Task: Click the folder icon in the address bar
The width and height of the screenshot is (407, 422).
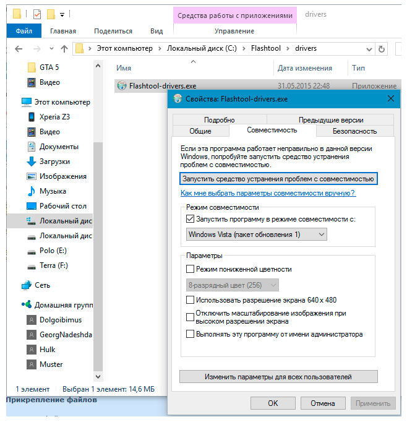Action: (x=79, y=48)
